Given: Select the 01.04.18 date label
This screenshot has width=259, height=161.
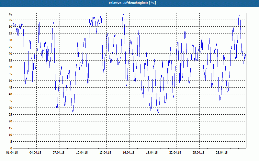Looking at the screenshot, I should [x=12, y=153].
